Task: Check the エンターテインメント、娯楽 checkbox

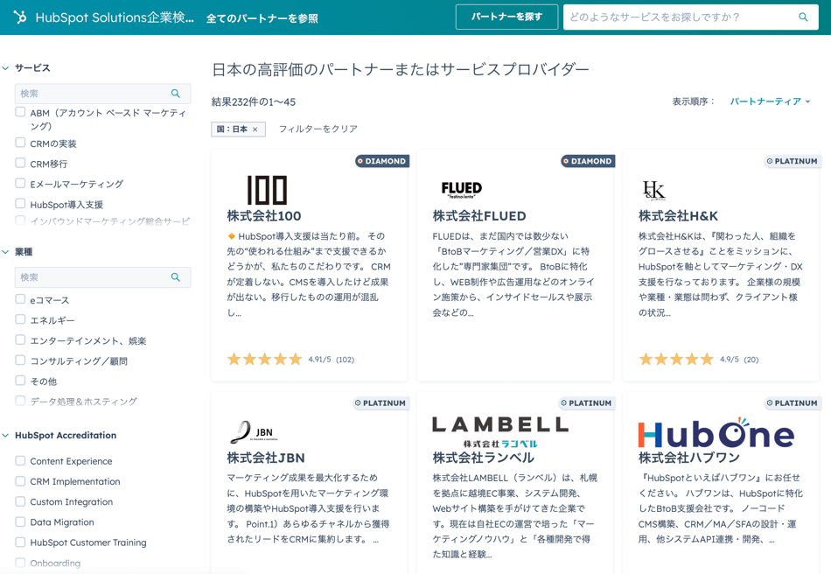Action: [20, 339]
